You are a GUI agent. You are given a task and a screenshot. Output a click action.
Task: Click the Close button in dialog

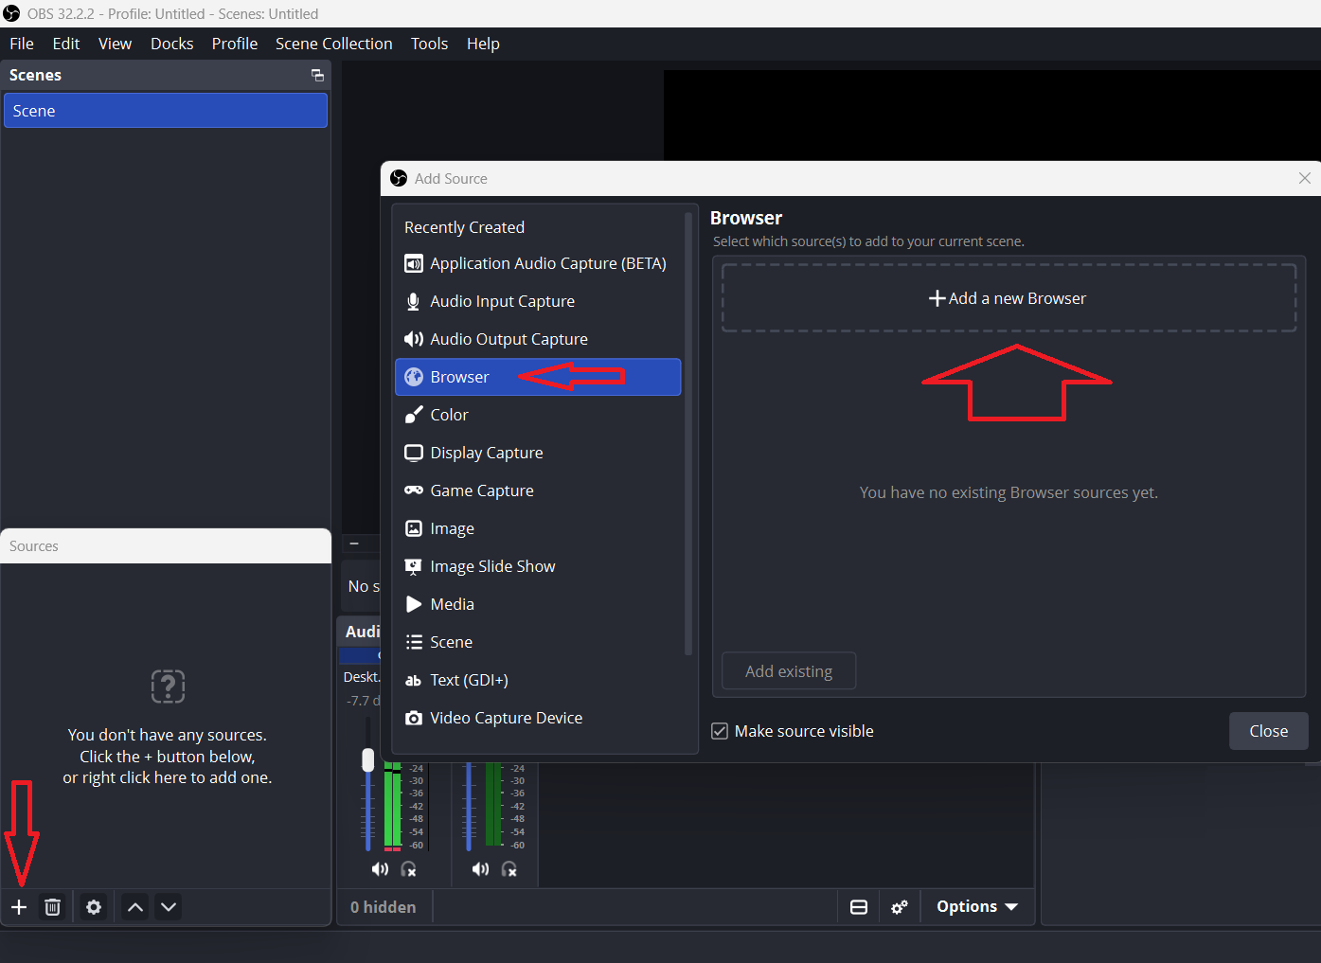click(1268, 731)
